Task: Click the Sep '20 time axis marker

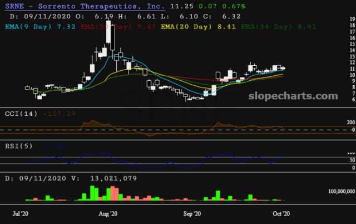Action: click(x=192, y=213)
